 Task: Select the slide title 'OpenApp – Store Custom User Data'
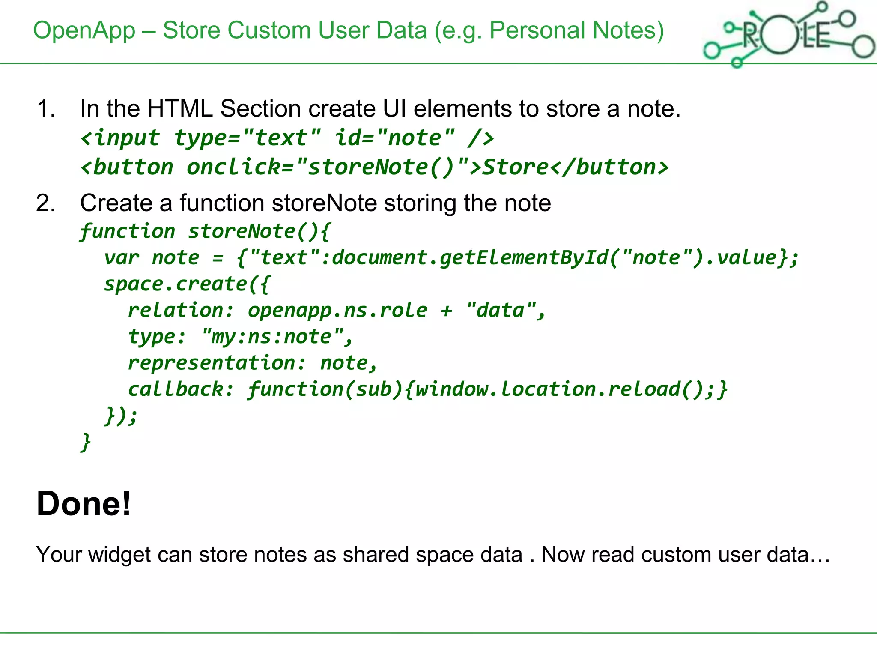tap(230, 31)
